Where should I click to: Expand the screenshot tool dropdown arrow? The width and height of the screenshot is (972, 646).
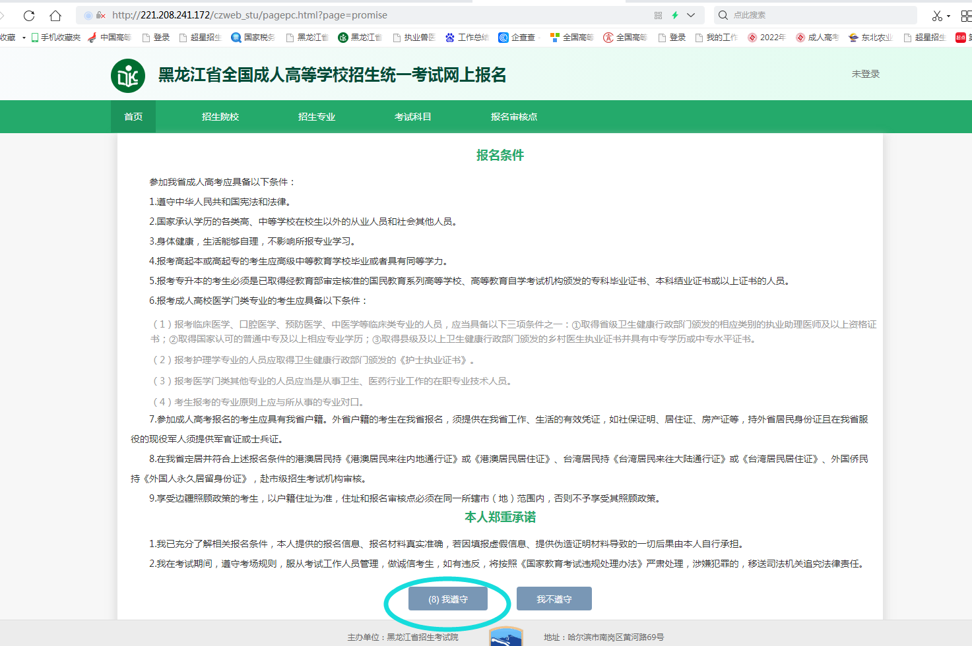point(949,16)
